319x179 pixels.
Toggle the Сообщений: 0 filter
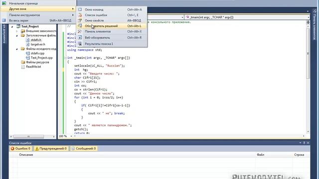click(84, 149)
